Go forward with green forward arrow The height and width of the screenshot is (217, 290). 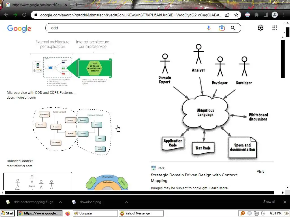[x=15, y=15]
